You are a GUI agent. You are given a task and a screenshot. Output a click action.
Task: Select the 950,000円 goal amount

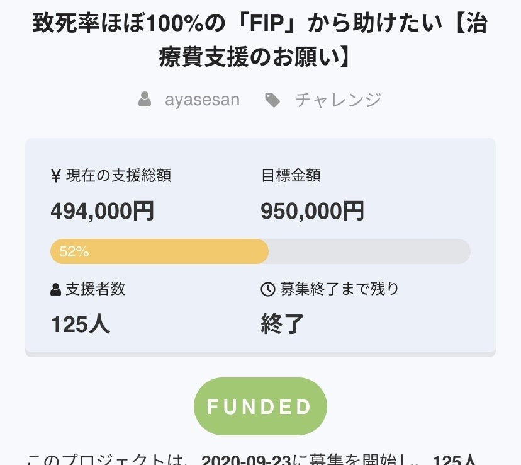click(312, 211)
